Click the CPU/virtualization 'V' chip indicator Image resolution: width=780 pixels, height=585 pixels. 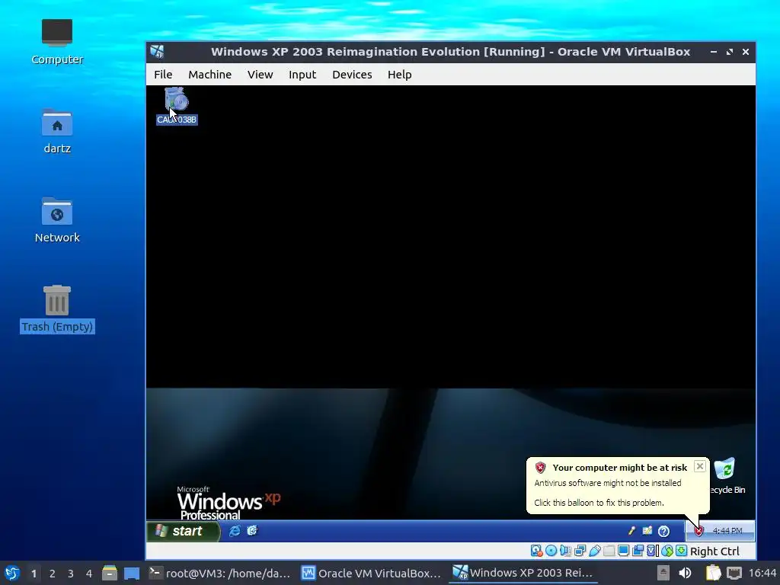(653, 551)
